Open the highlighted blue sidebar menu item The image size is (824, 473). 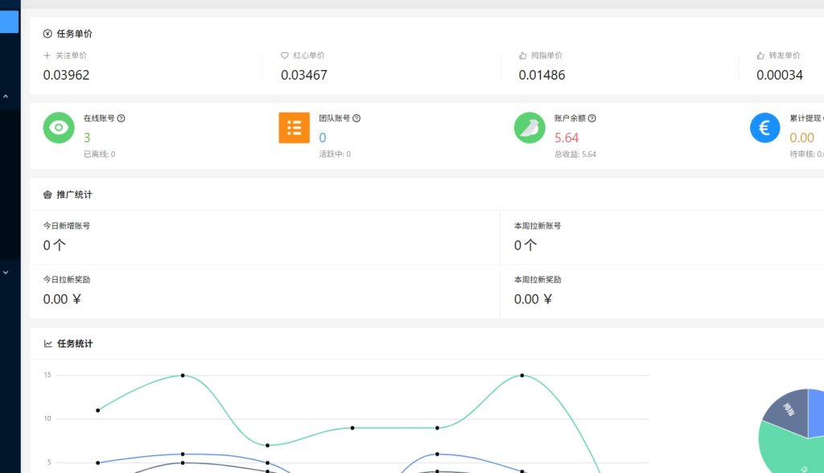[x=9, y=21]
